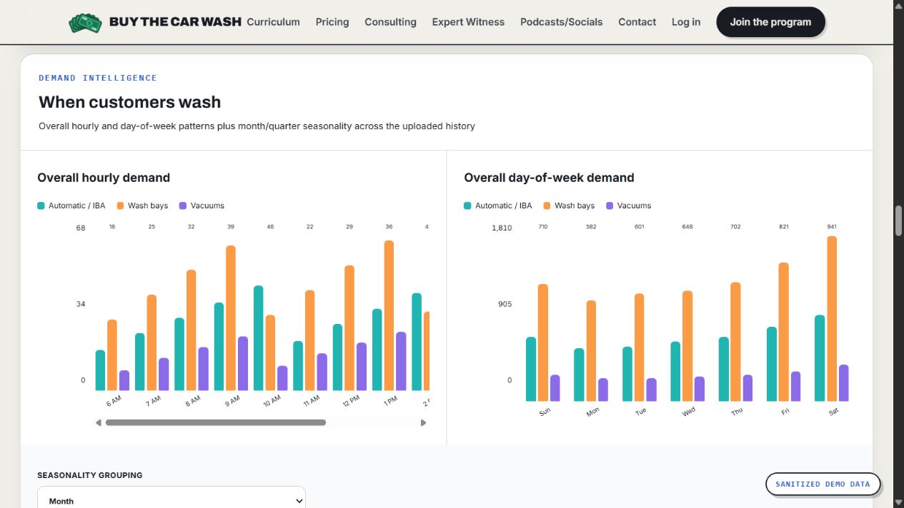
Task: Click the Buy The Car Wash cash logo
Action: coord(86,23)
